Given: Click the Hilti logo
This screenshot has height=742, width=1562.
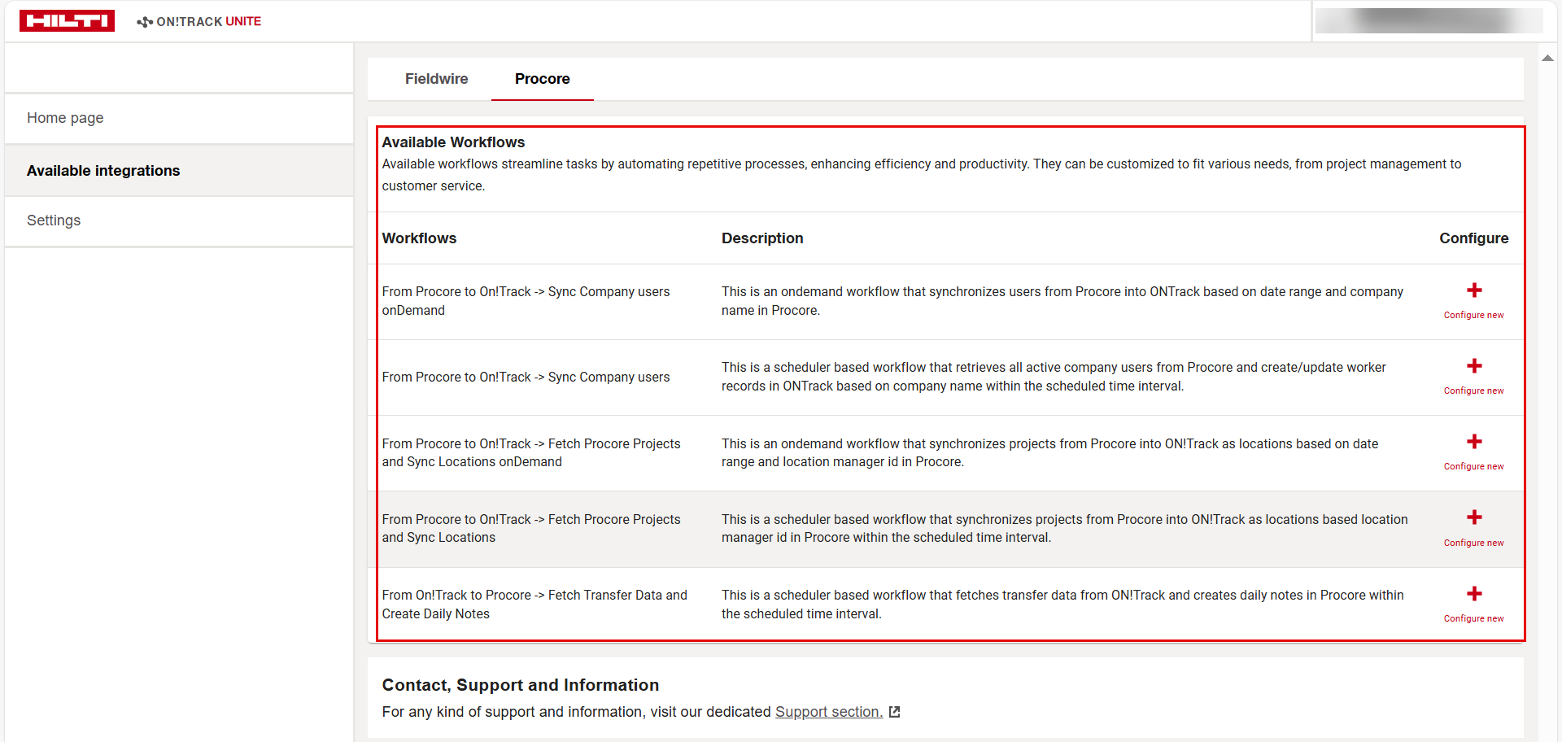Looking at the screenshot, I should pyautogui.click(x=67, y=21).
